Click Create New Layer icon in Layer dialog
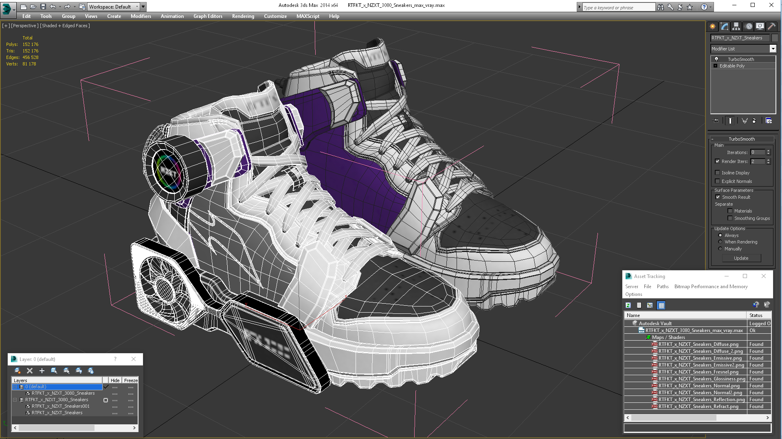This screenshot has height=439, width=782. 18,371
